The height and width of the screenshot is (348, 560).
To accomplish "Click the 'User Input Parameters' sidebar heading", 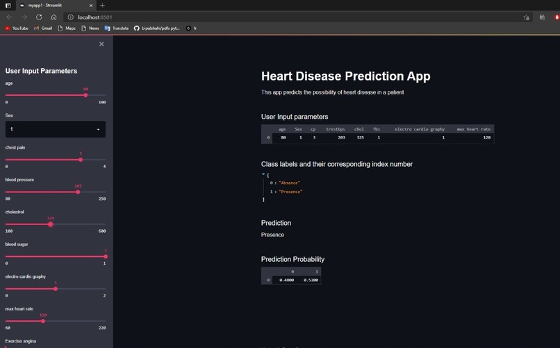I will 41,71.
